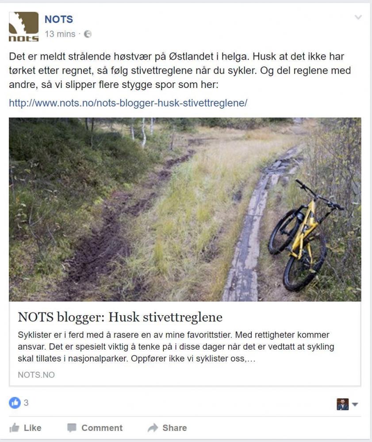Viewport: 372px width, 442px height.
Task: Click the speech bubble comment icon
Action: tap(72, 427)
